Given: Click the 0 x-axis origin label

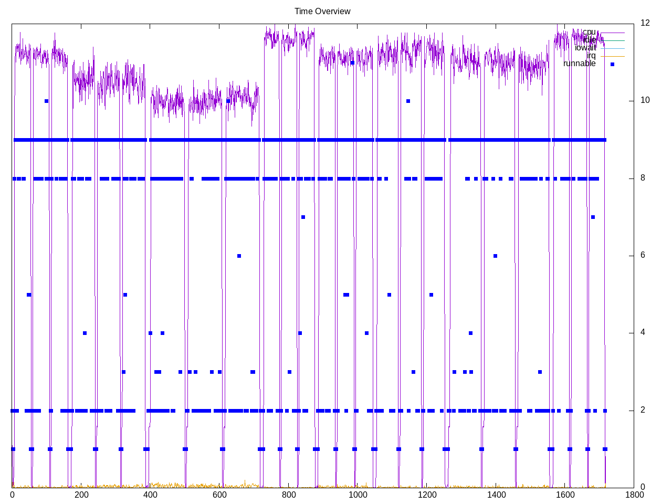Looking at the screenshot, I should click(x=12, y=495).
